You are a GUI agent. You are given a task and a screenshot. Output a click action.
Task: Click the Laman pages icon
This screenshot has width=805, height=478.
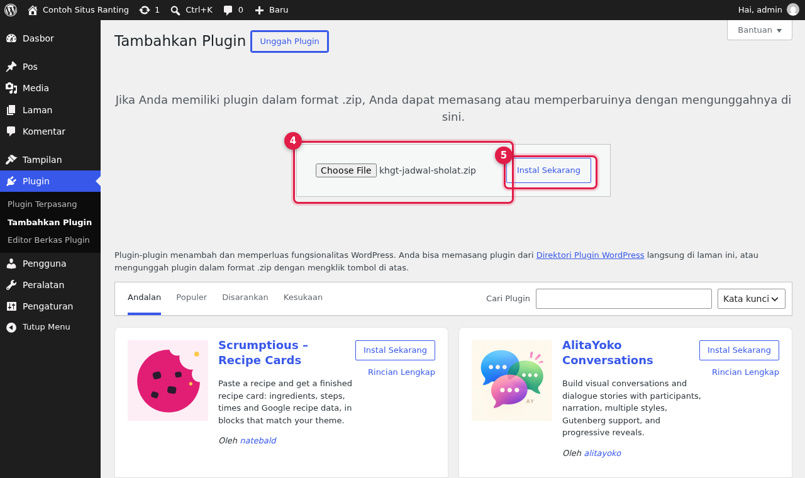coord(11,110)
